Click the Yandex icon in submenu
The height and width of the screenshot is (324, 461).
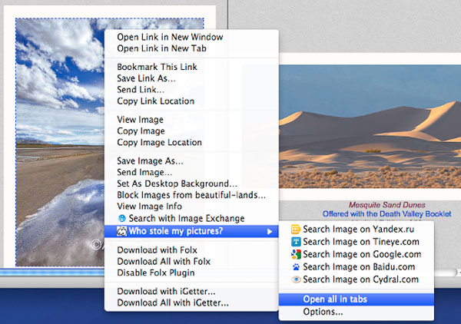click(296, 230)
